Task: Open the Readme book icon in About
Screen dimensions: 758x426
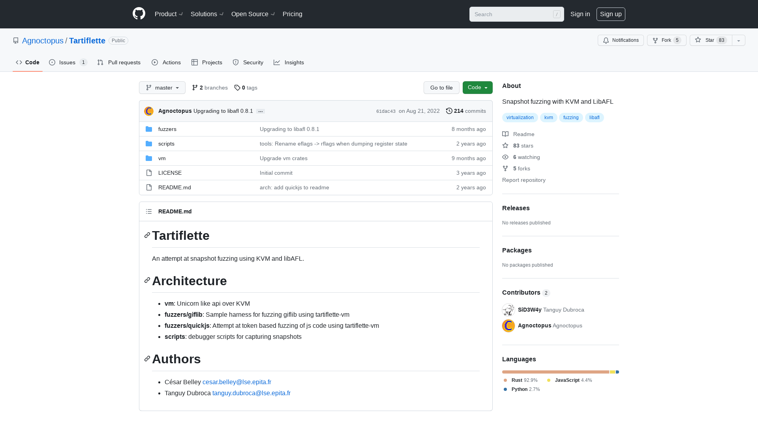Action: (505, 134)
